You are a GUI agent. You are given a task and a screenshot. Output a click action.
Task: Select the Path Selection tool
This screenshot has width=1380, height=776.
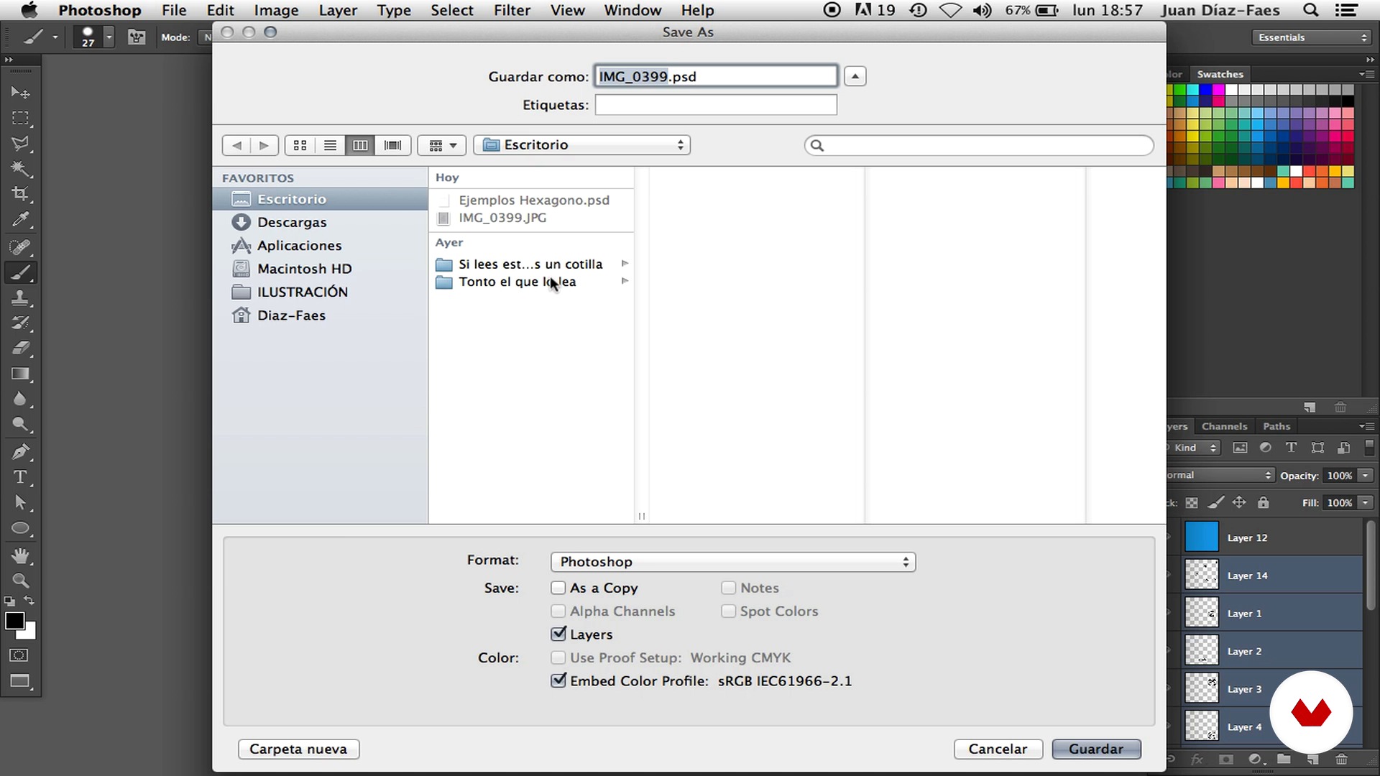coord(20,502)
